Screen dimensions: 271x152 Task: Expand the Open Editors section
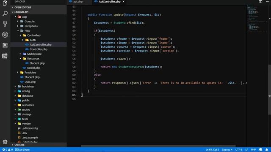pos(22,8)
